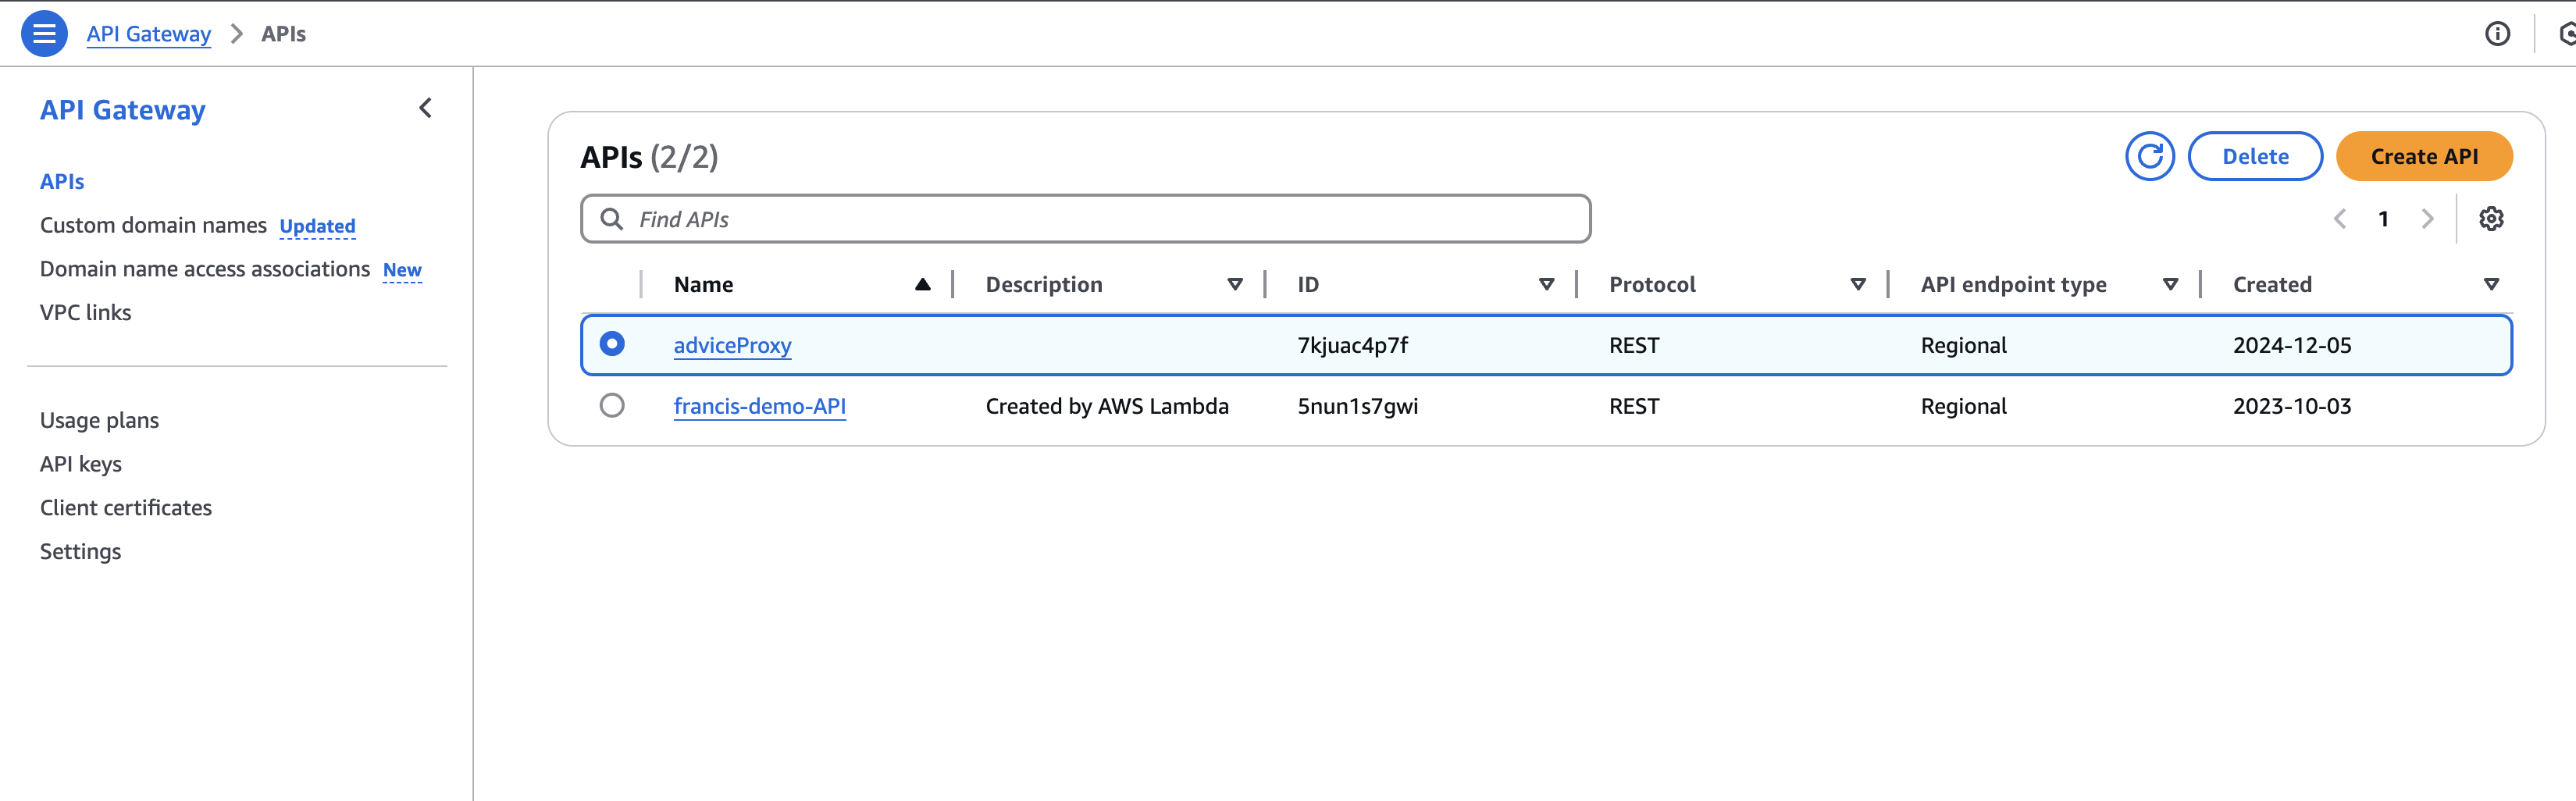Screen dimensions: 2576x801
Task: Sort by Protocol column arrow
Action: coord(1858,285)
